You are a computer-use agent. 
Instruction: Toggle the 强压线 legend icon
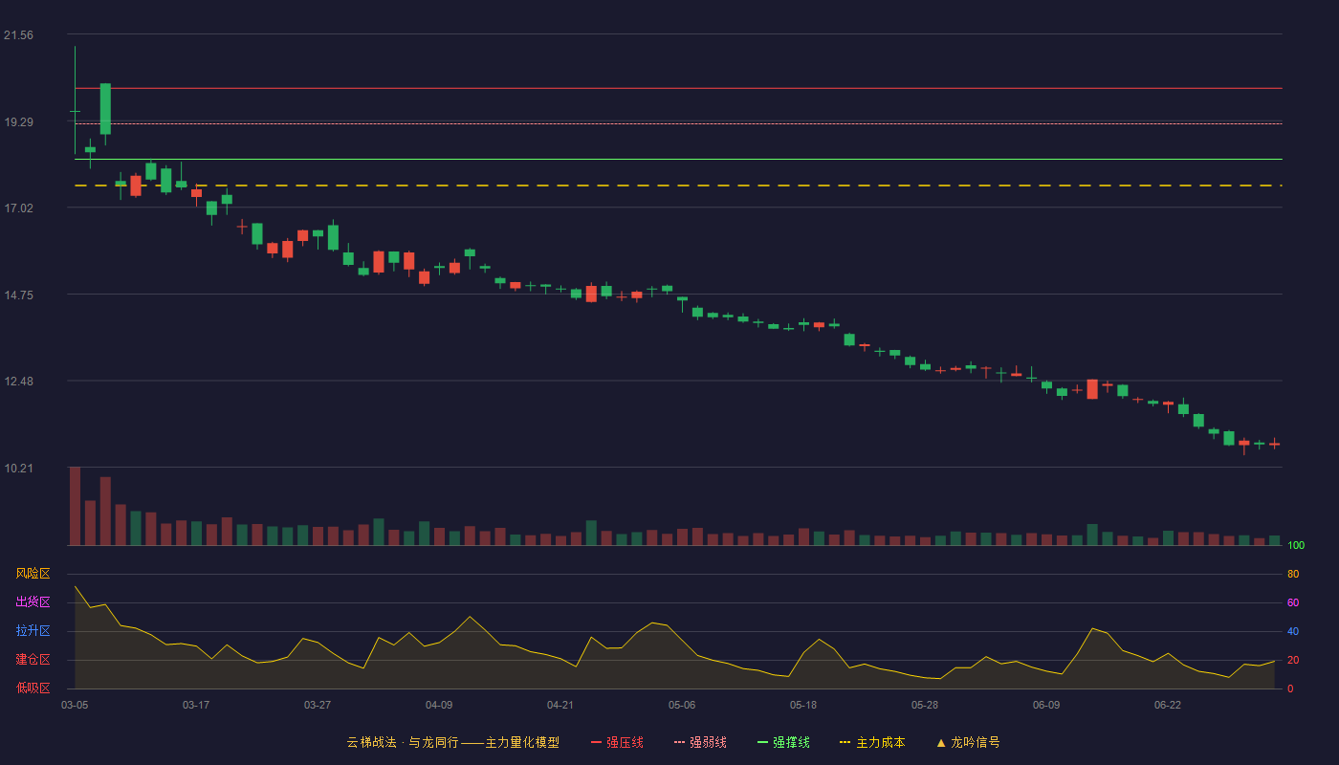pyautogui.click(x=596, y=742)
